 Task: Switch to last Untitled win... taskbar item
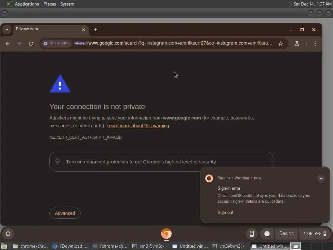(x=270, y=246)
